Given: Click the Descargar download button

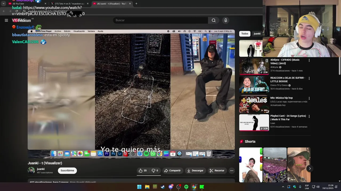Looking at the screenshot, I should coord(195,171).
